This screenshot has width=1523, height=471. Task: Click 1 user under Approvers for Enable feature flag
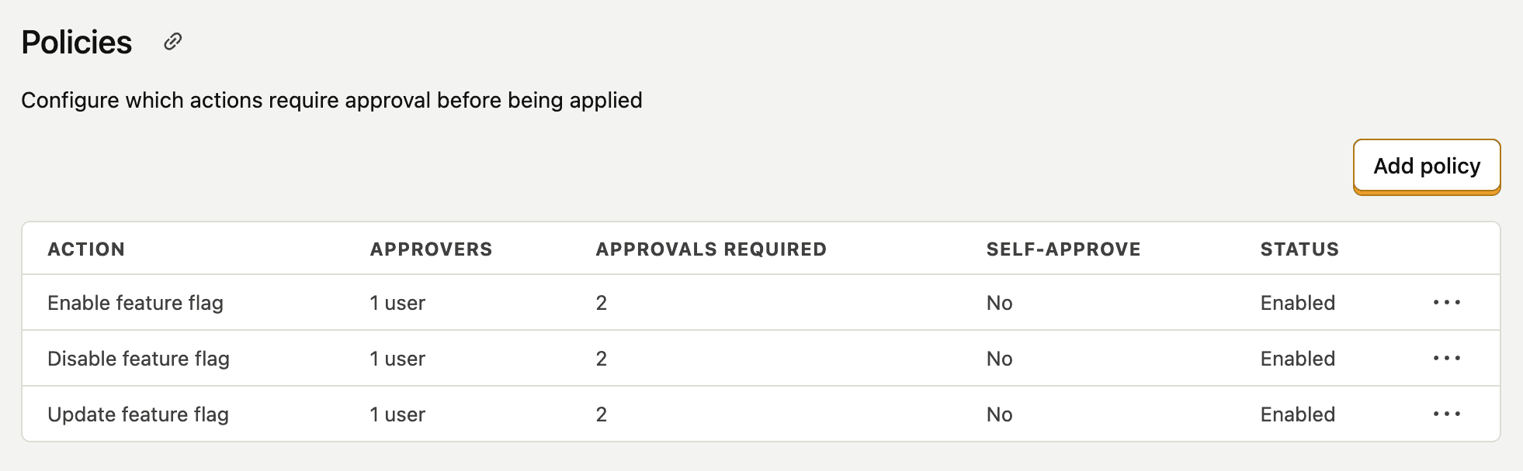(397, 303)
